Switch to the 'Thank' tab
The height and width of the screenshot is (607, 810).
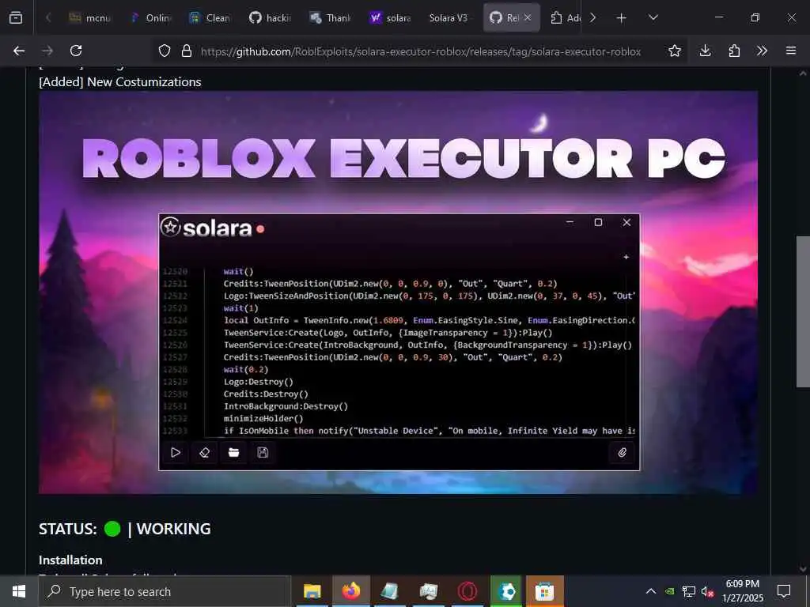(x=330, y=17)
